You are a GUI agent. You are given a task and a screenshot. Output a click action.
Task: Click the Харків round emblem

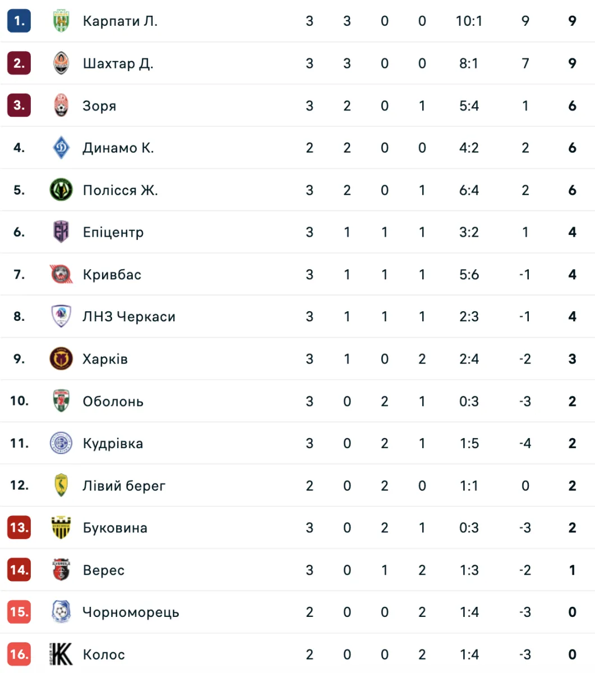[x=61, y=359]
